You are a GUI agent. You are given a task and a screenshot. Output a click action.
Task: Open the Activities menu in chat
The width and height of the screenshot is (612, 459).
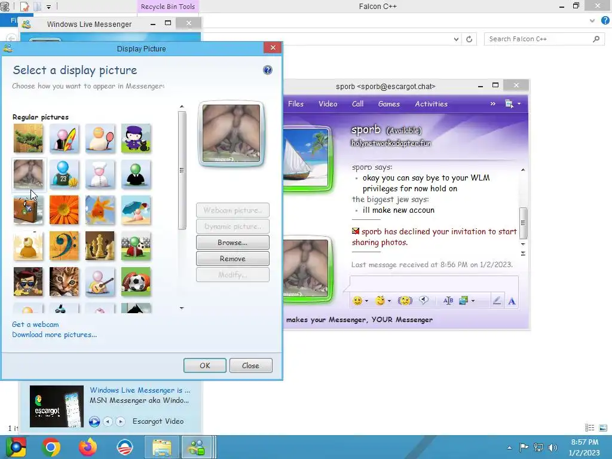[x=432, y=104]
